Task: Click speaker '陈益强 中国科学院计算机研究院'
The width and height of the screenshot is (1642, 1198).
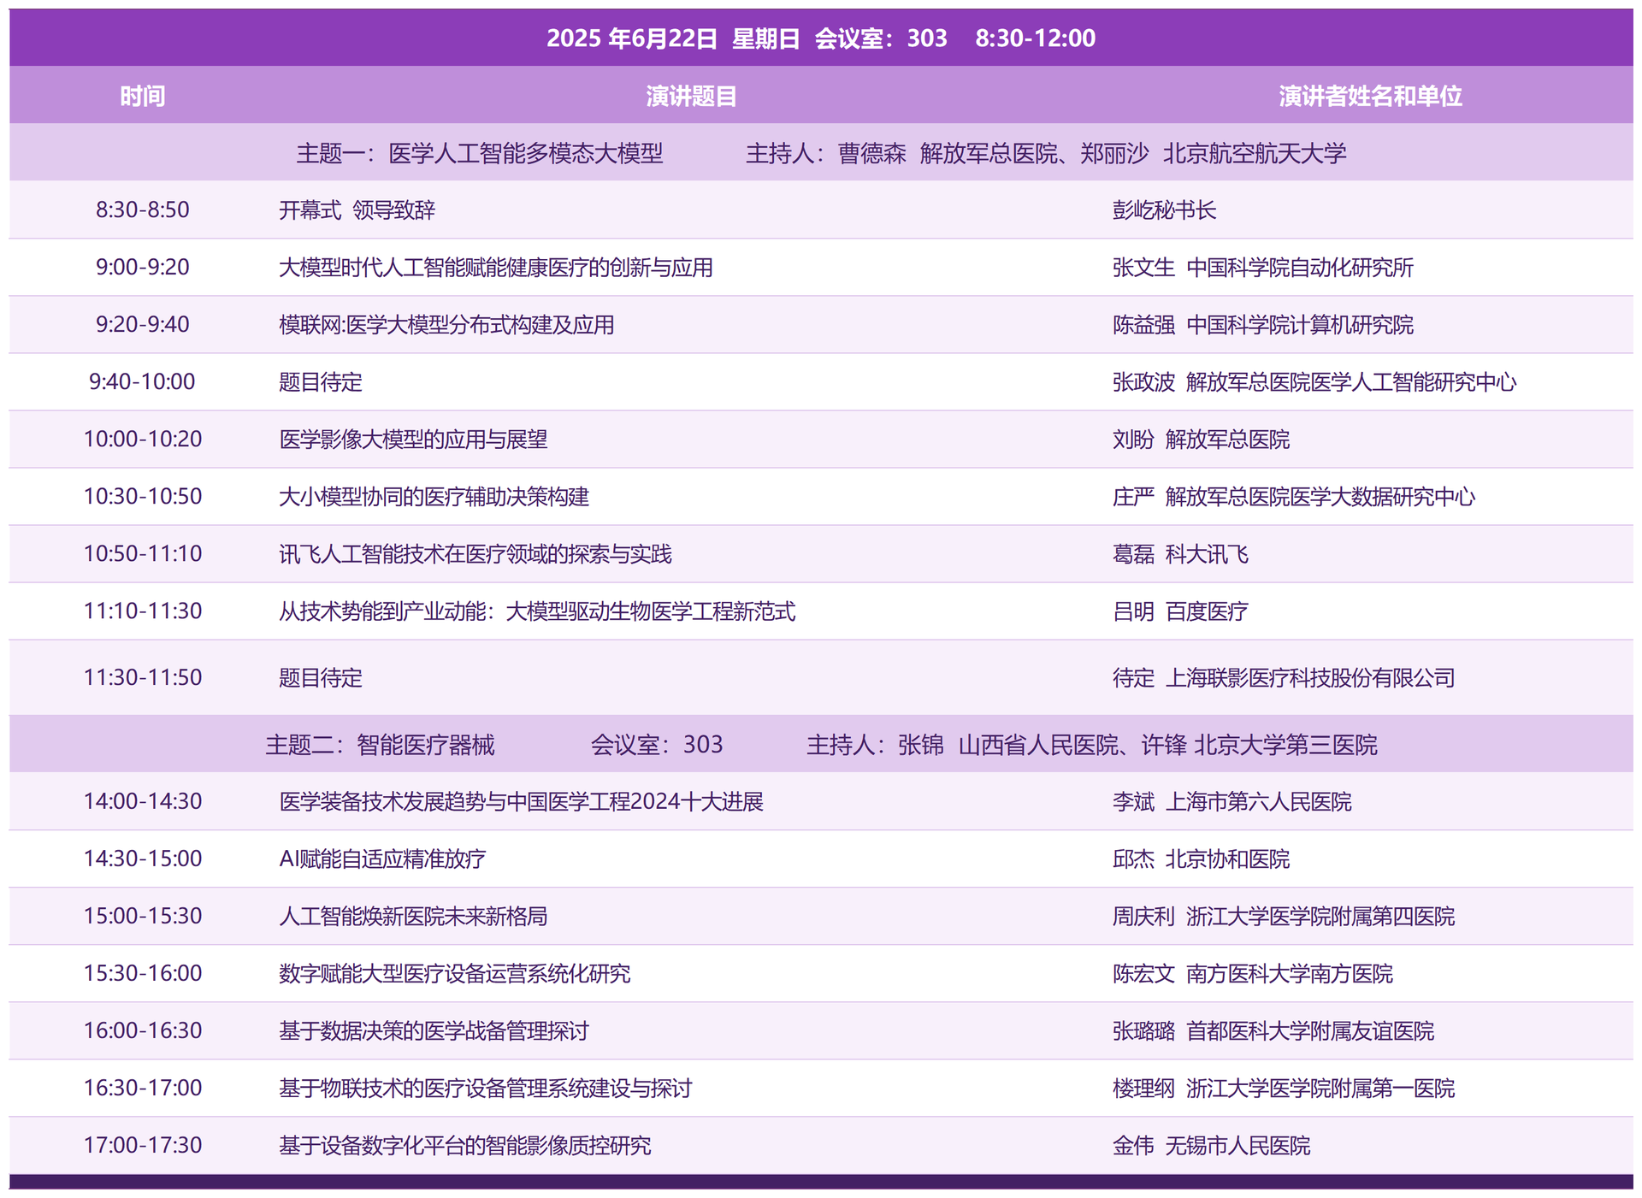Action: tap(1262, 325)
